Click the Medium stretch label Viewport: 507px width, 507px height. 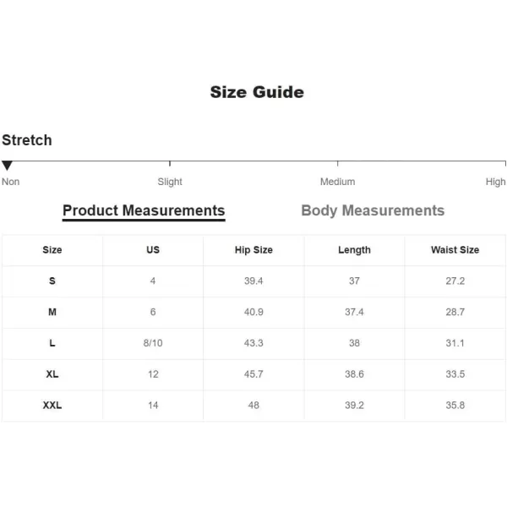point(337,182)
